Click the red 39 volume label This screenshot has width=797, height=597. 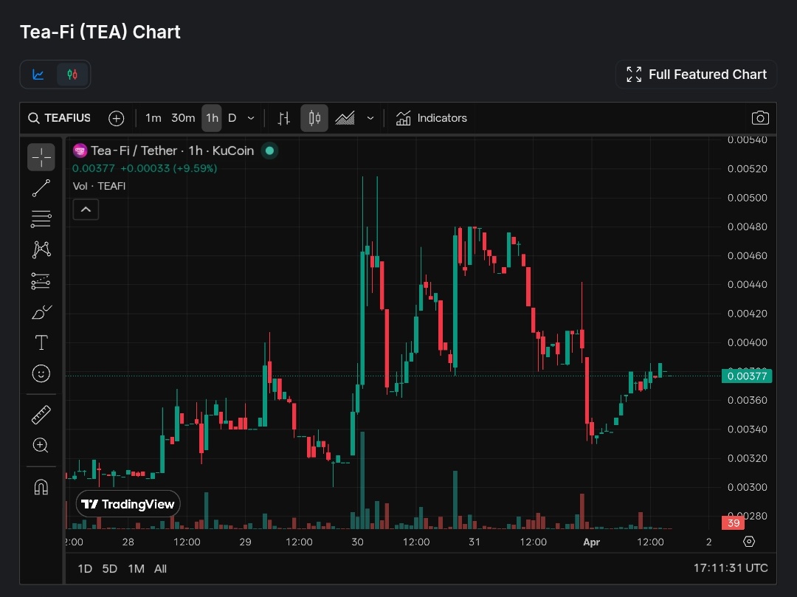click(733, 522)
